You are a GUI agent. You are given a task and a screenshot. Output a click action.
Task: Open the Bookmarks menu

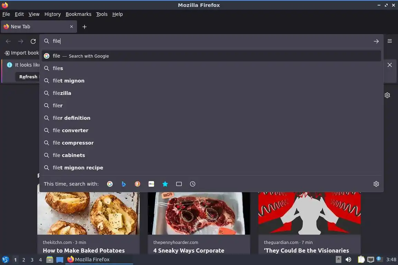pos(78,14)
